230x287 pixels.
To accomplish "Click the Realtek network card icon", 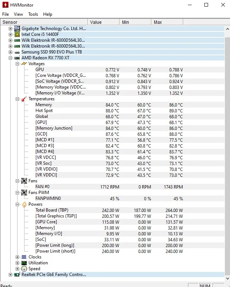I will point(17,275).
